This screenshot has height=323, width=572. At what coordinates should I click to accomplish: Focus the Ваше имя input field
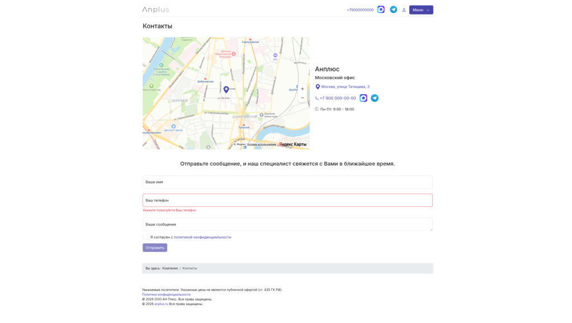click(287, 182)
